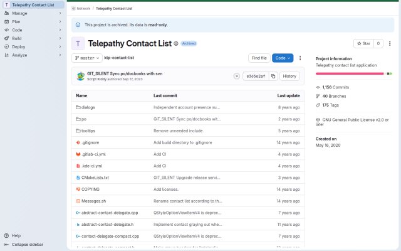Open .gitlab-ci.yml file name
Screen dimensions: 401x251
pos(93,154)
